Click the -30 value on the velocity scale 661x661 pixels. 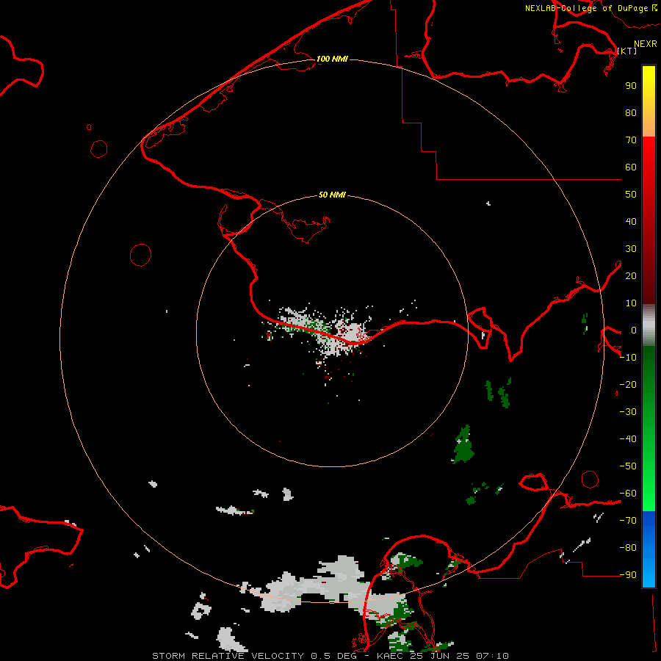pos(628,412)
